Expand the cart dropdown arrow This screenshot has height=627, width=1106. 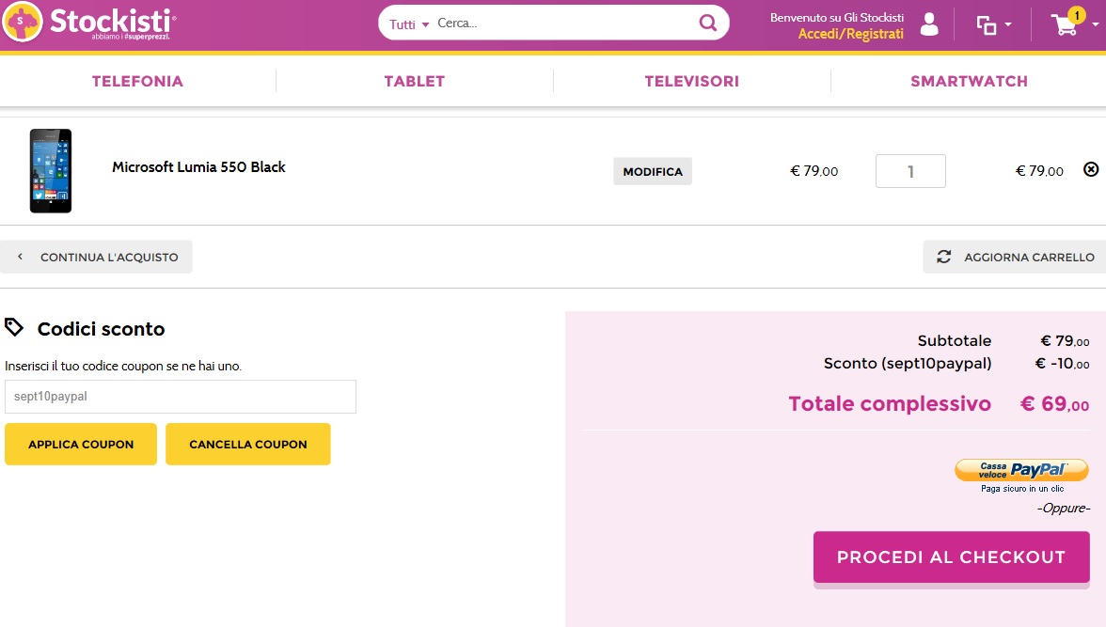pyautogui.click(x=1096, y=24)
